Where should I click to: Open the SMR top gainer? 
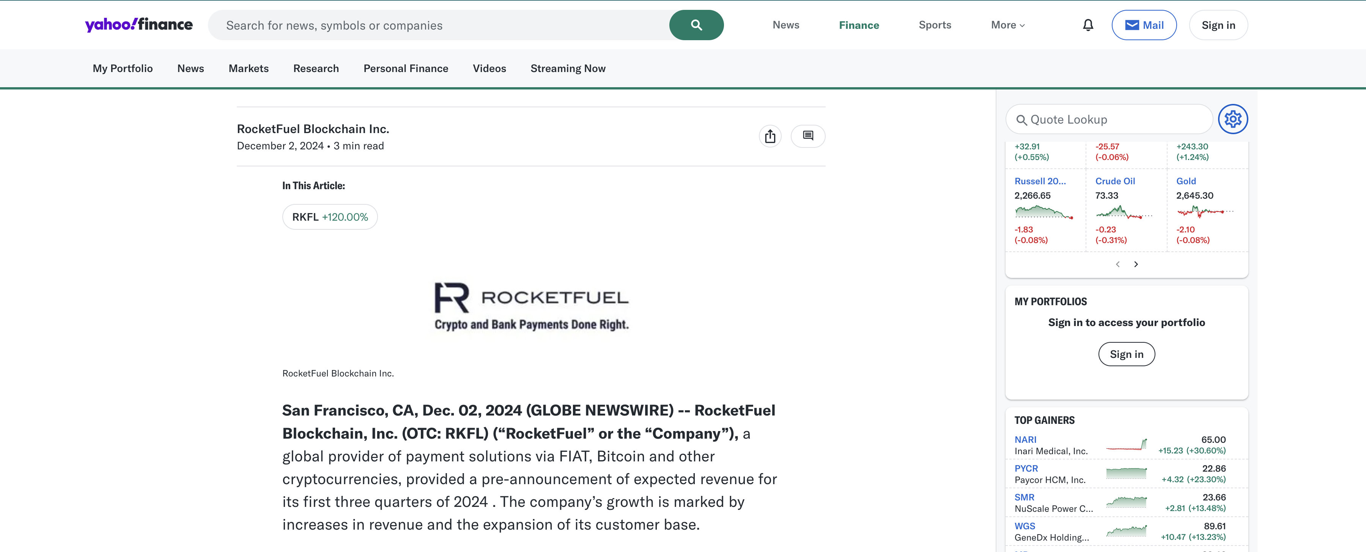coord(1024,497)
